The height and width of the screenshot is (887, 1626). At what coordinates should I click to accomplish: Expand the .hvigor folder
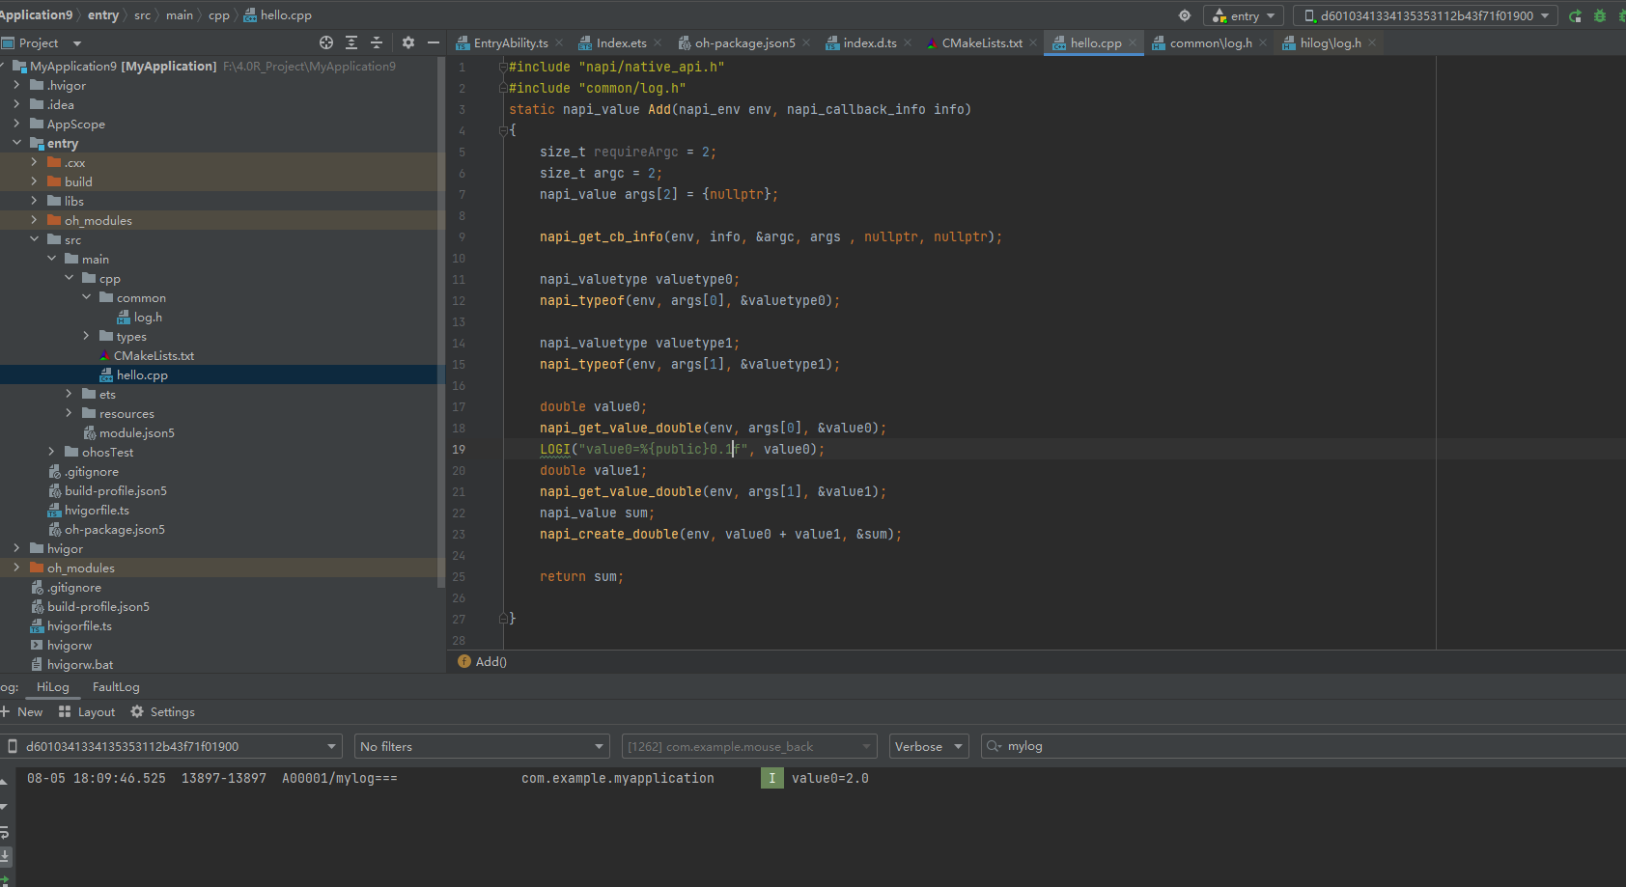click(x=16, y=85)
